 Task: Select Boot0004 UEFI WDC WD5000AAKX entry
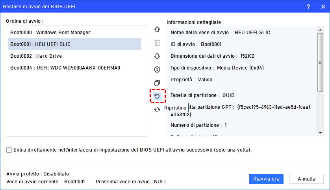65,68
